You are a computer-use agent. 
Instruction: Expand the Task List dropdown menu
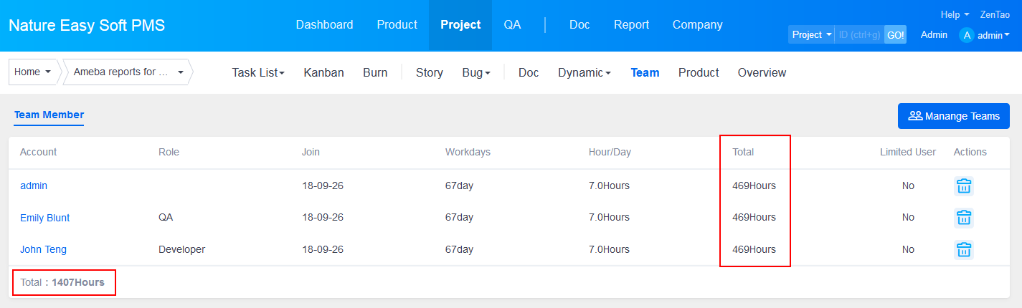click(x=257, y=73)
